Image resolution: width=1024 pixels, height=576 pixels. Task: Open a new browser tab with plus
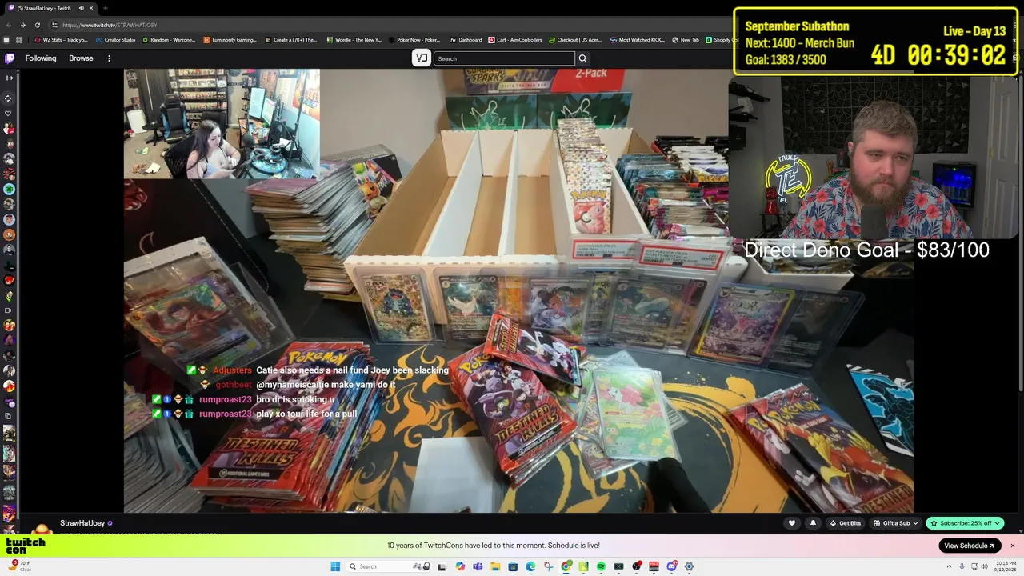point(105,8)
